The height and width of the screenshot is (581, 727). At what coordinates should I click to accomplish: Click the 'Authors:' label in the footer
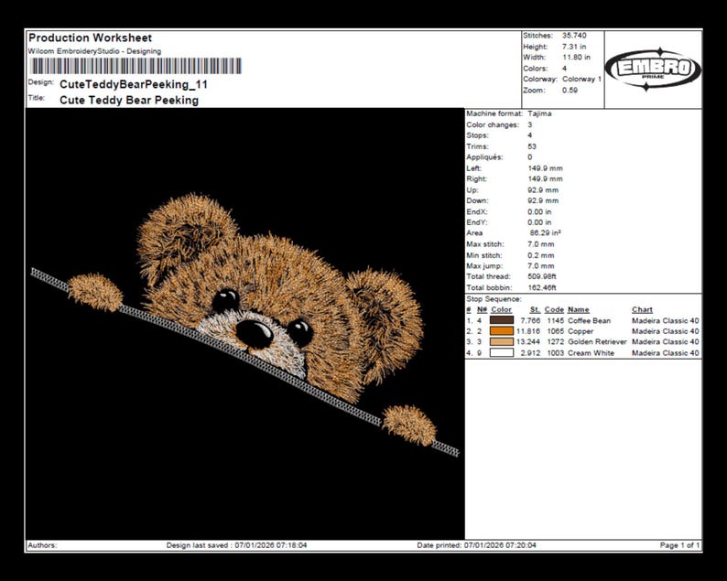coord(42,545)
